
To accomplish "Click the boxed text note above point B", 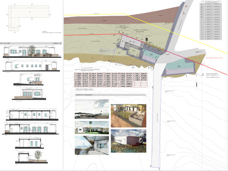I will click(123, 27).
